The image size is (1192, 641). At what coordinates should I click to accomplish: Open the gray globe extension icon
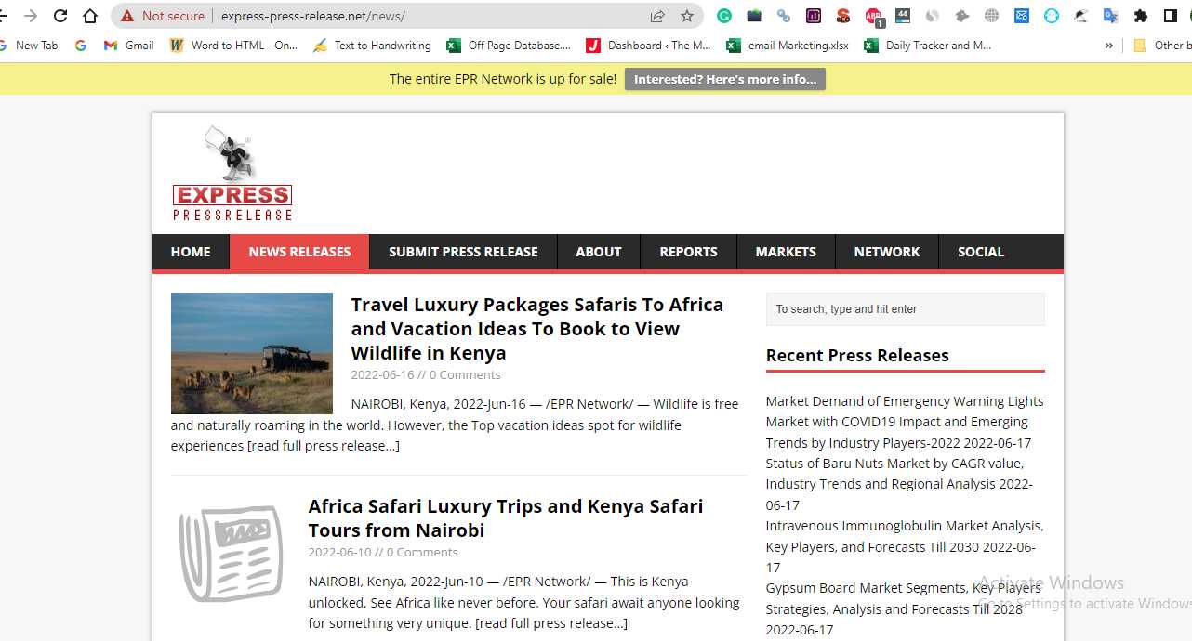click(x=992, y=16)
